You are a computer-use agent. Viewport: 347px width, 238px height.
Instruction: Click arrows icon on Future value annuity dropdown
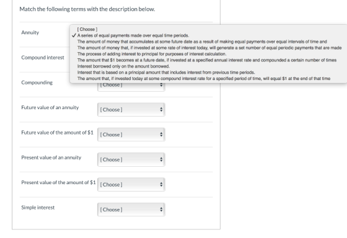(x=161, y=110)
